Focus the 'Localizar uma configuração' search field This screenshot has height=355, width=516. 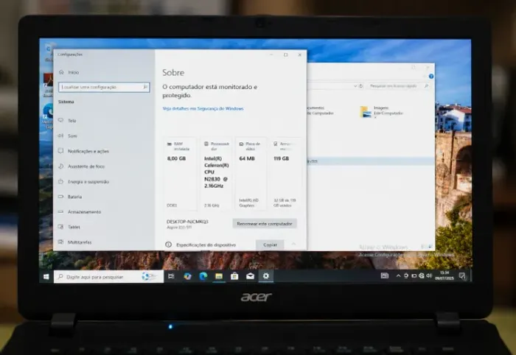(x=104, y=87)
